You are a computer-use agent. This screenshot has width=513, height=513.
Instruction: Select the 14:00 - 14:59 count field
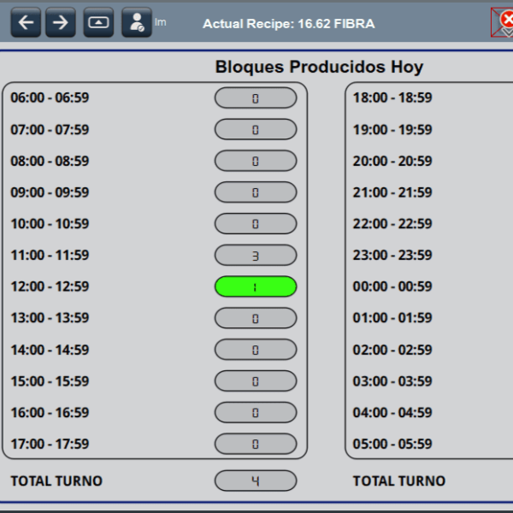click(x=256, y=350)
